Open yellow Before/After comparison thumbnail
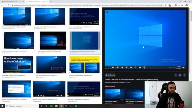This screenshot has height=108, width=192. pos(85,65)
